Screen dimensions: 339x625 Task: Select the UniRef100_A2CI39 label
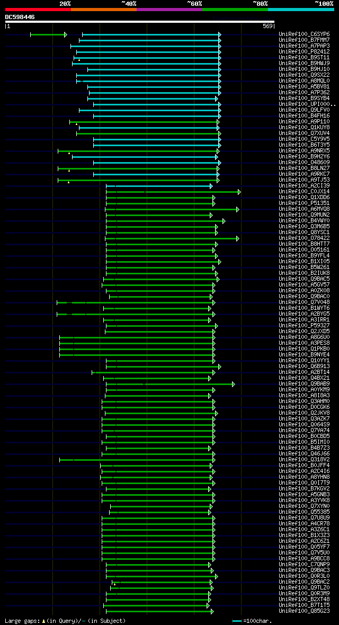[x=304, y=185]
